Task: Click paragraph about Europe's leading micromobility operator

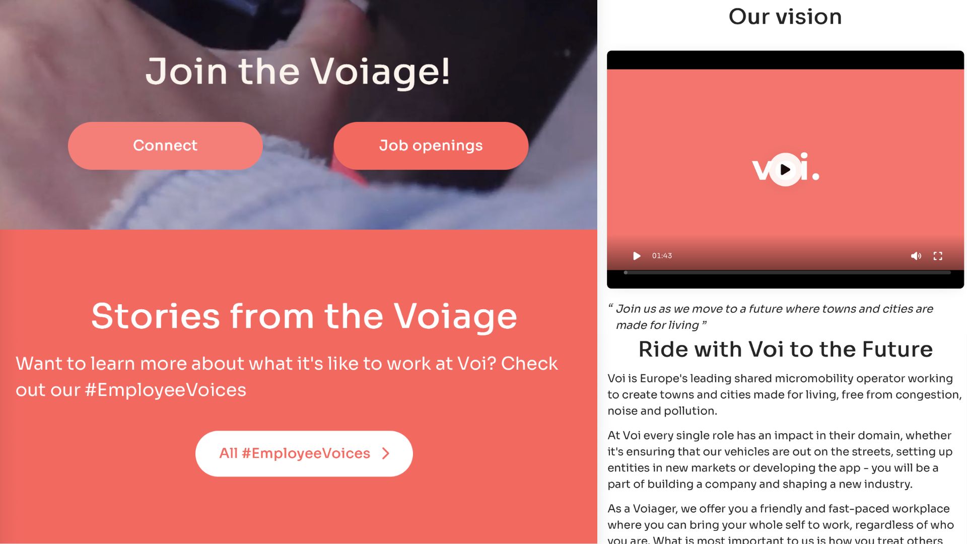Action: pyautogui.click(x=785, y=394)
